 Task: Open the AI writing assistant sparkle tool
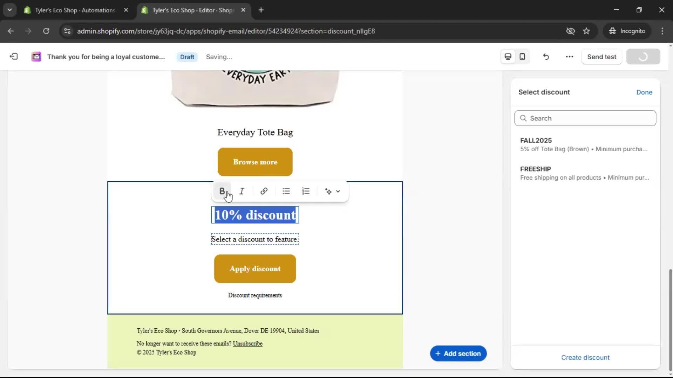tap(327, 191)
